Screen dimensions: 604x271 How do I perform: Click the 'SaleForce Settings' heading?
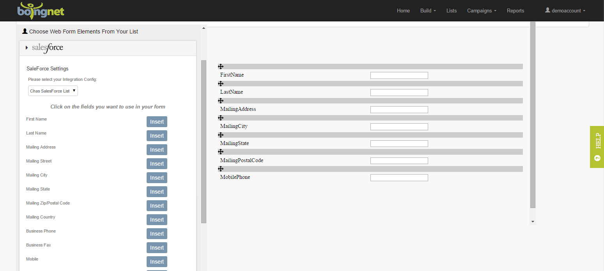48,69
